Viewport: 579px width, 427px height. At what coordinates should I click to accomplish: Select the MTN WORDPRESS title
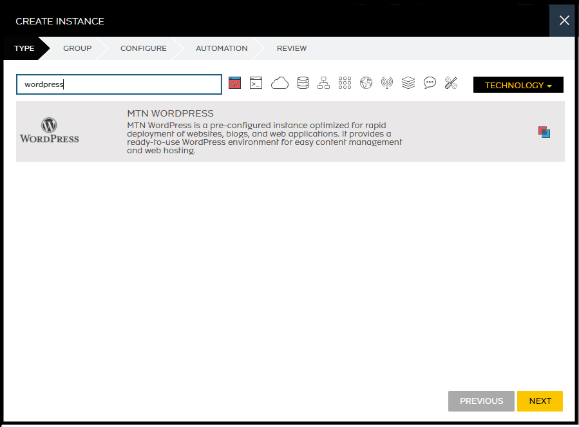(x=170, y=113)
